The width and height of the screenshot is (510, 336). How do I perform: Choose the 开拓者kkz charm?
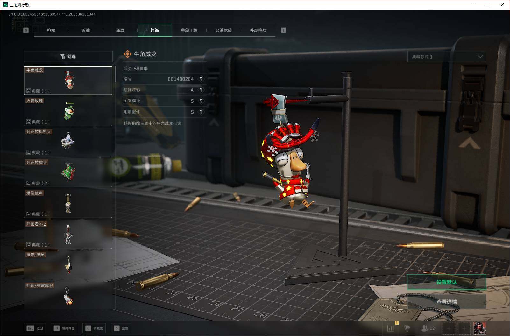(68, 234)
